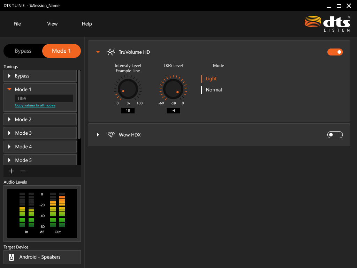Expand the Mode 2 tuning row
This screenshot has width=357, height=268.
pyautogui.click(x=9, y=119)
